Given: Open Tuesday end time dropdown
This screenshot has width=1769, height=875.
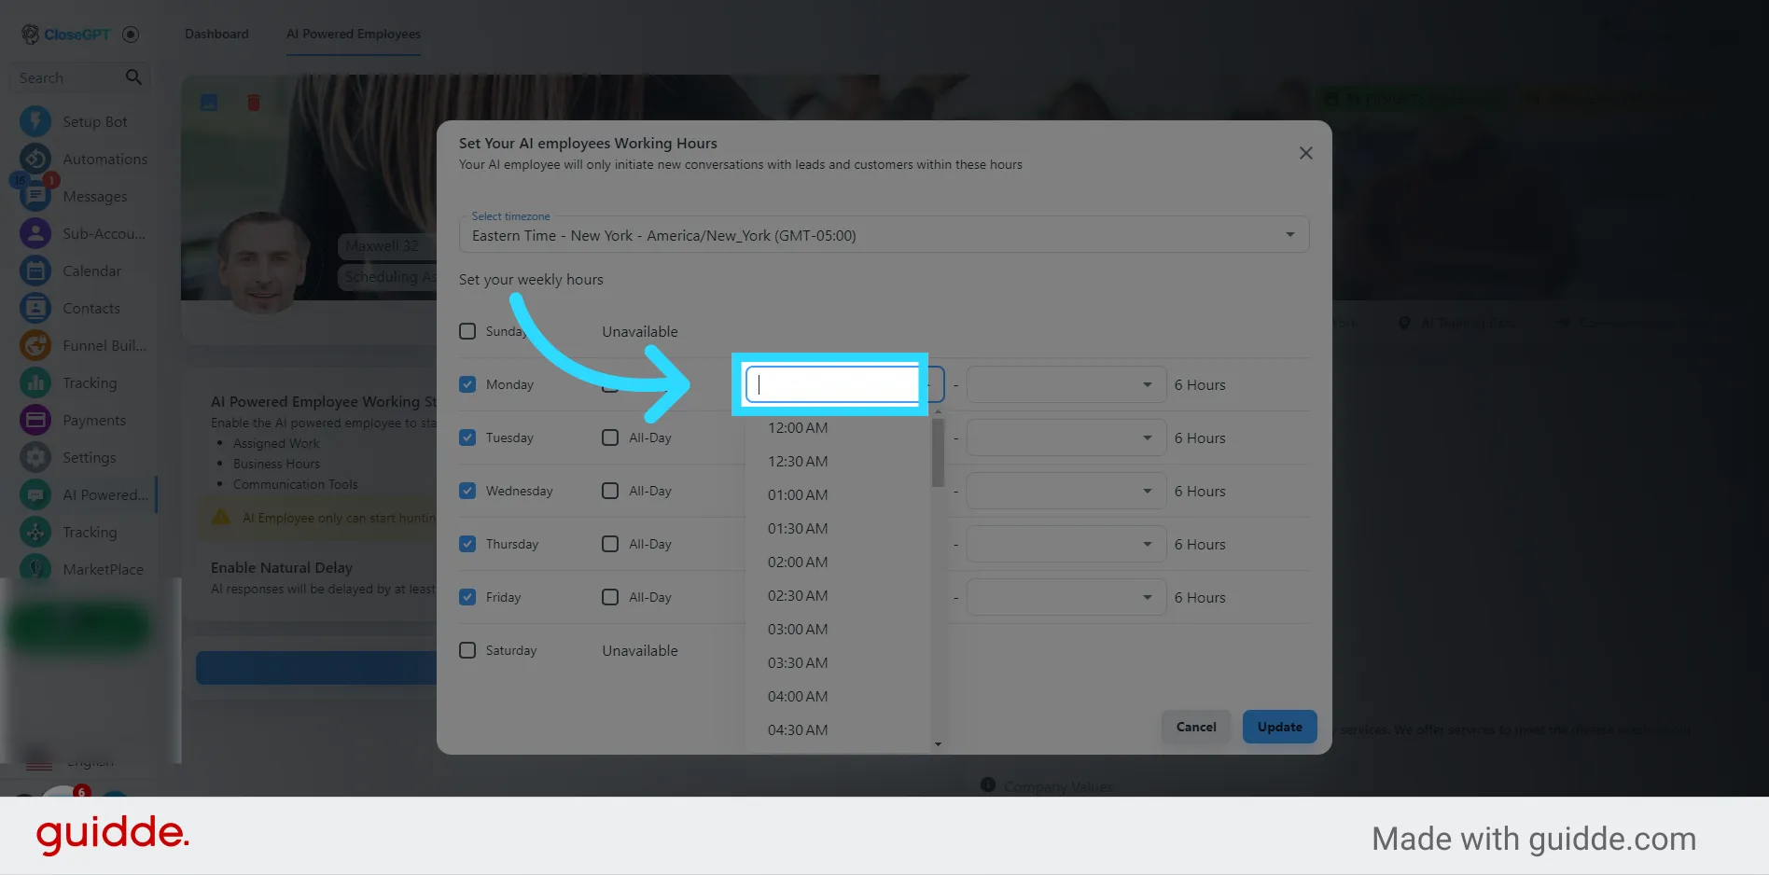Looking at the screenshot, I should coord(1066,437).
